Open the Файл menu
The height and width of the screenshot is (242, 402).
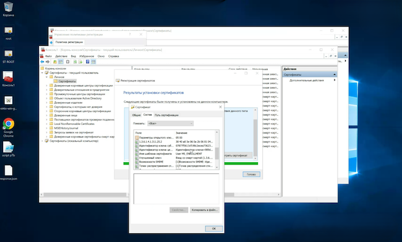[48, 56]
